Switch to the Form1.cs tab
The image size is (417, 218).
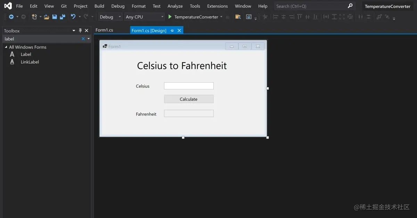[105, 30]
